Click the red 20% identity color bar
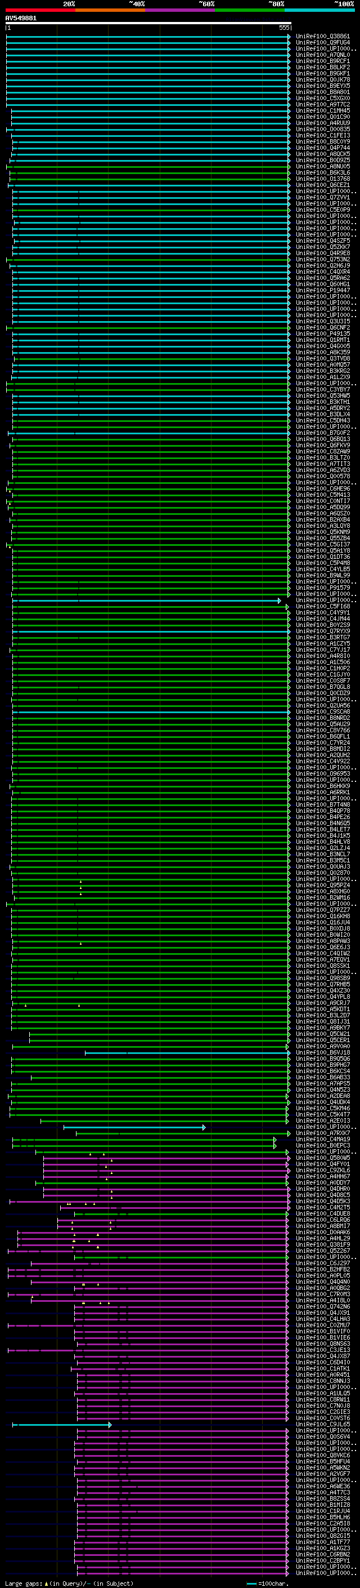Viewport: 360px width, 1588px height. click(x=40, y=10)
